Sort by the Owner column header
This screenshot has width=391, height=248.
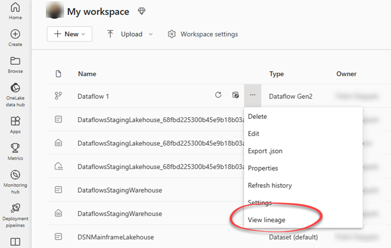point(346,74)
